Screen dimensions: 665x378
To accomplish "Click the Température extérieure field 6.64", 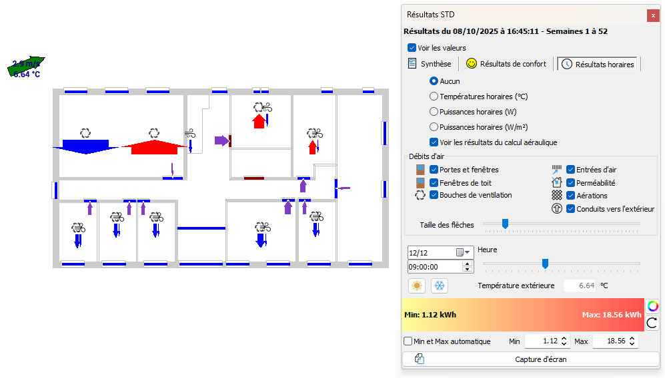I will (x=580, y=285).
